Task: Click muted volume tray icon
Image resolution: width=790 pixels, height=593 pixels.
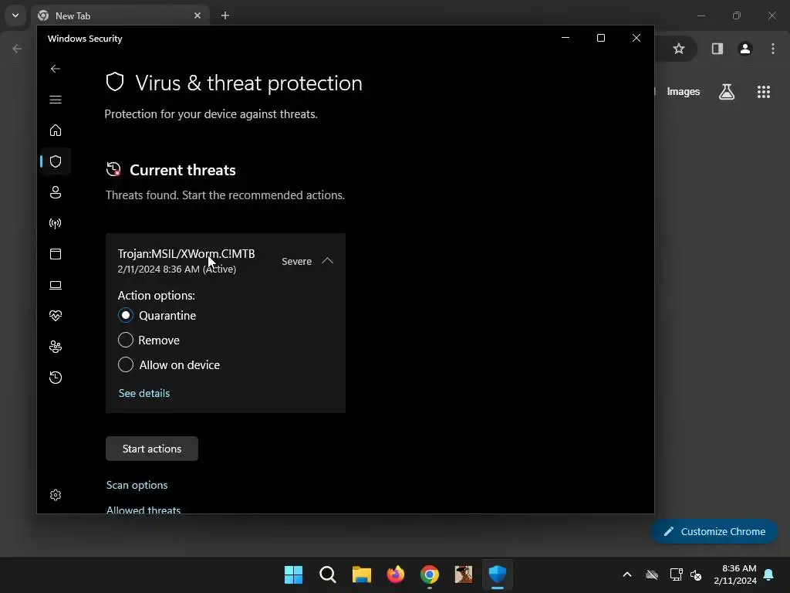Action: [x=696, y=574]
